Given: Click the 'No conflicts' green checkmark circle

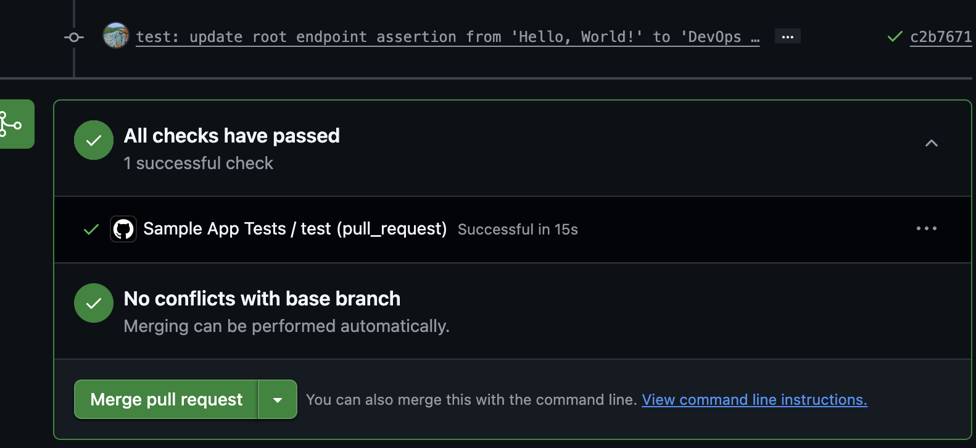Looking at the screenshot, I should (x=94, y=303).
